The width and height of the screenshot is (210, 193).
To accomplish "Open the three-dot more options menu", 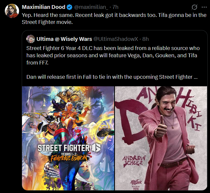I will coord(204,7).
